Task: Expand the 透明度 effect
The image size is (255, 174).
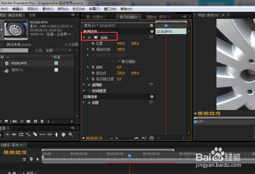Action: [84, 85]
